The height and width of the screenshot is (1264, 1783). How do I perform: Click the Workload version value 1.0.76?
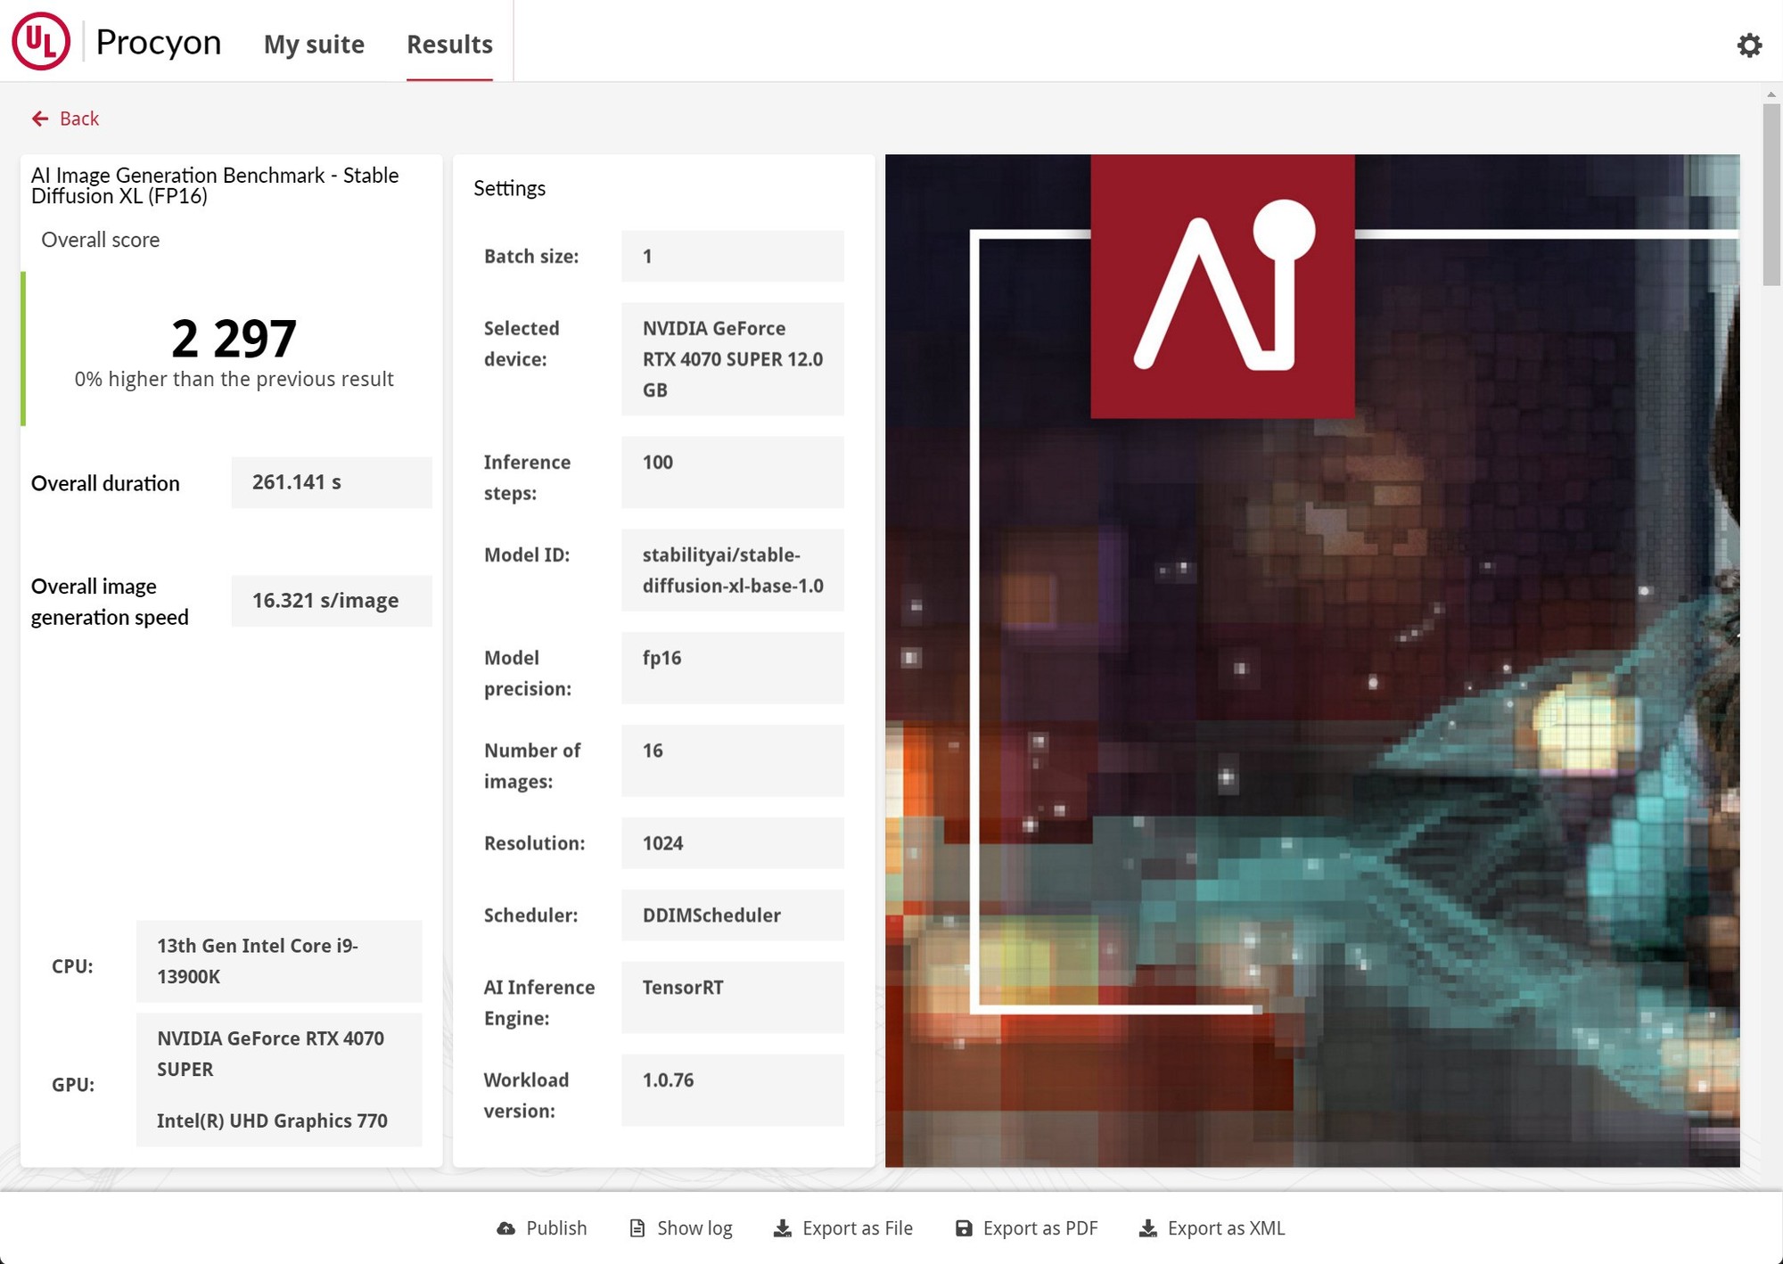click(x=733, y=1091)
